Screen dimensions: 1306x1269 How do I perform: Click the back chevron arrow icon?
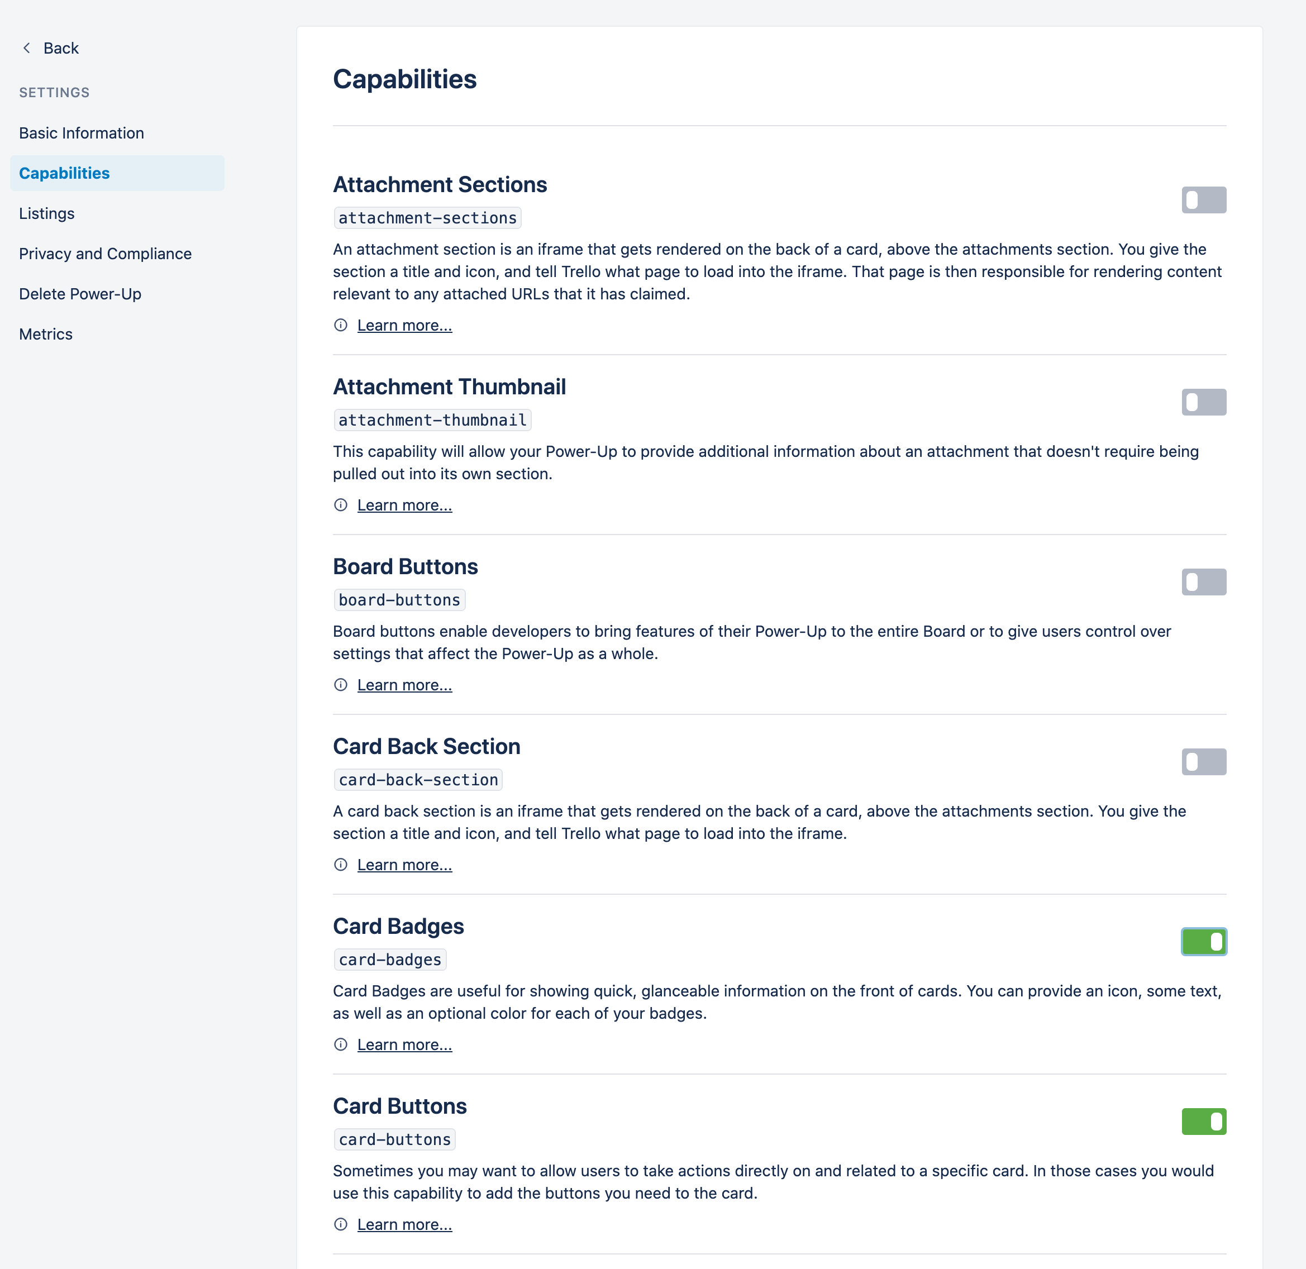click(x=27, y=48)
